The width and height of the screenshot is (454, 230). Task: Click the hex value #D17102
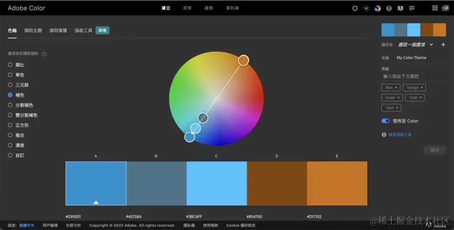point(314,216)
